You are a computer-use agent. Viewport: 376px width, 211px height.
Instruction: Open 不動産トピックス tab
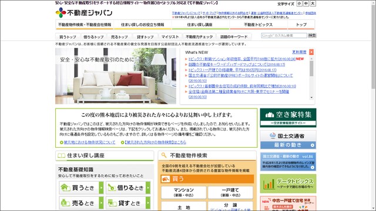[x=258, y=25]
